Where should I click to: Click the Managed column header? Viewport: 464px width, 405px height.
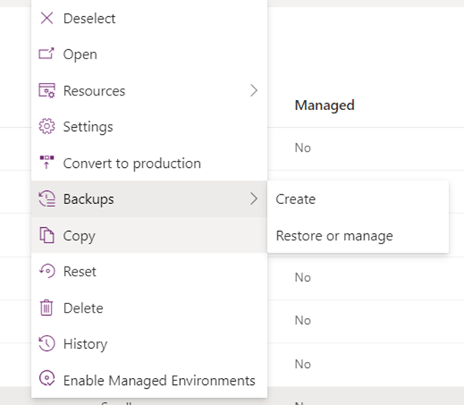[324, 105]
